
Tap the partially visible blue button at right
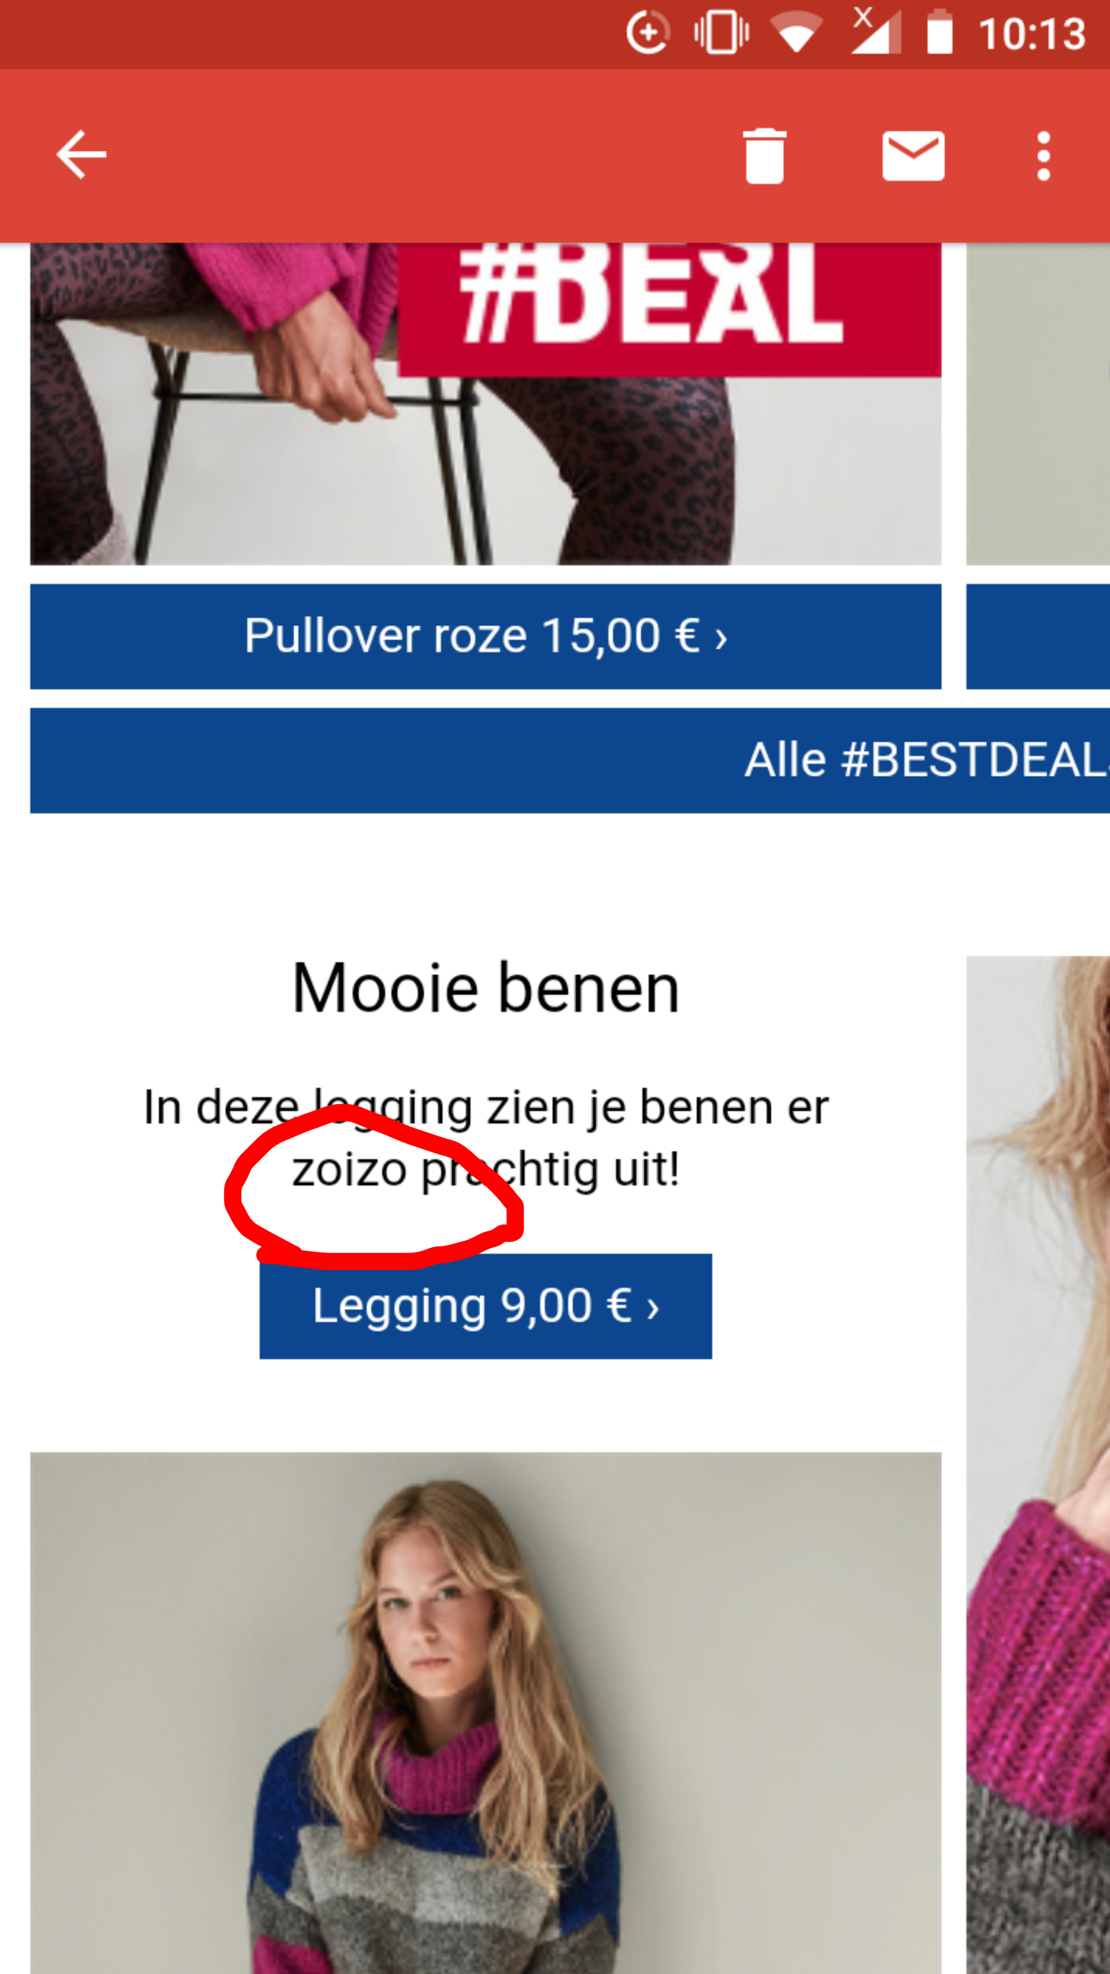click(x=1038, y=636)
